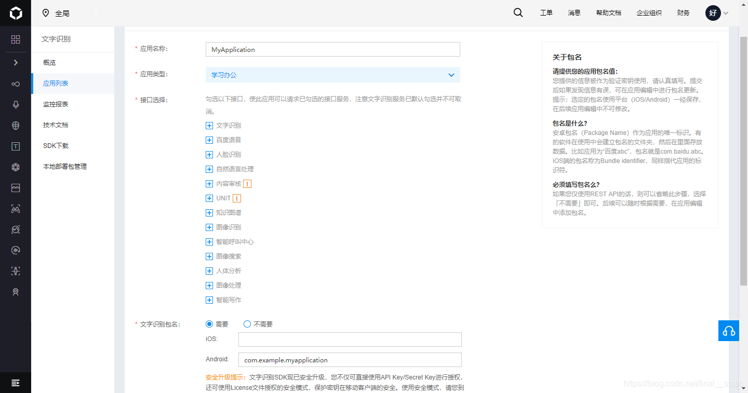This screenshot has width=748, height=393.
Task: Expand the 人脸识别 interface group
Action: [x=209, y=154]
